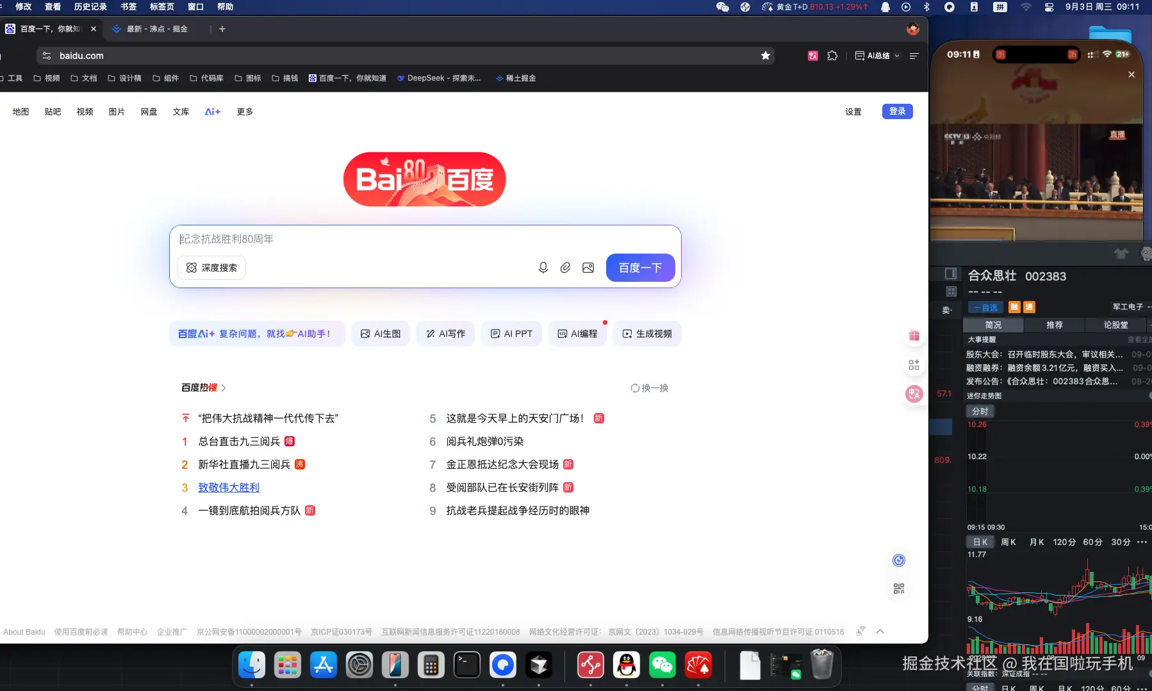The height and width of the screenshot is (691, 1152).
Task: Bookmark page with star icon
Action: (x=765, y=56)
